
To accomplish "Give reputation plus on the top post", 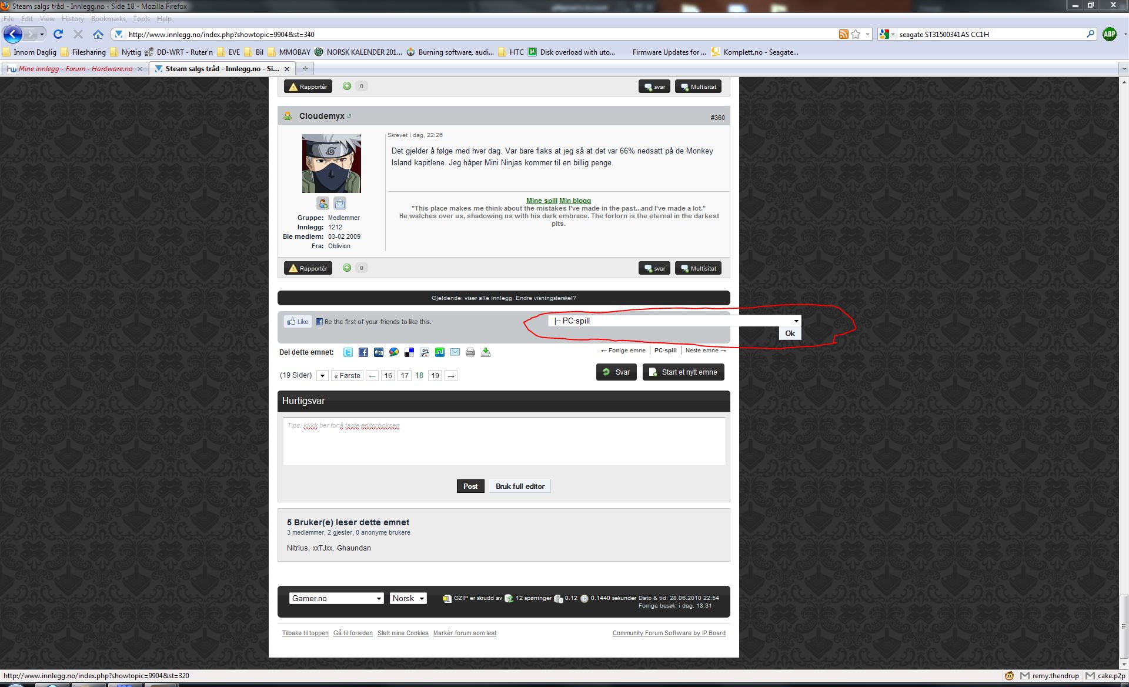I will 347,86.
